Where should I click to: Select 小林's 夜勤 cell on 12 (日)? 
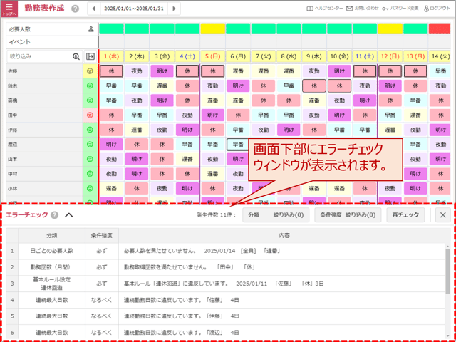tap(390, 188)
